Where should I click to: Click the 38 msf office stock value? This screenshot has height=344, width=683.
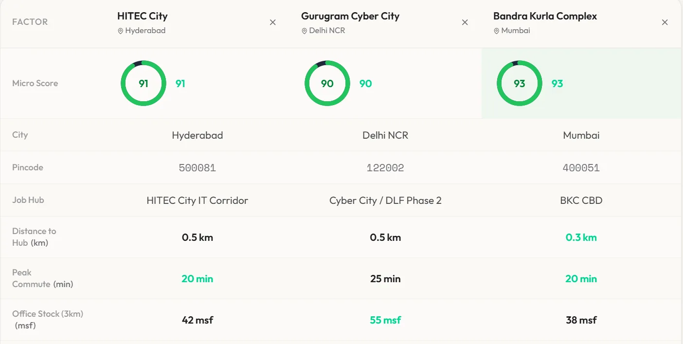[x=581, y=320]
